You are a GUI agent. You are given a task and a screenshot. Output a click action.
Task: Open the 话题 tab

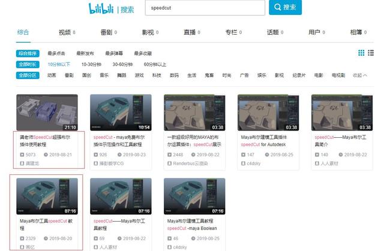click(275, 32)
